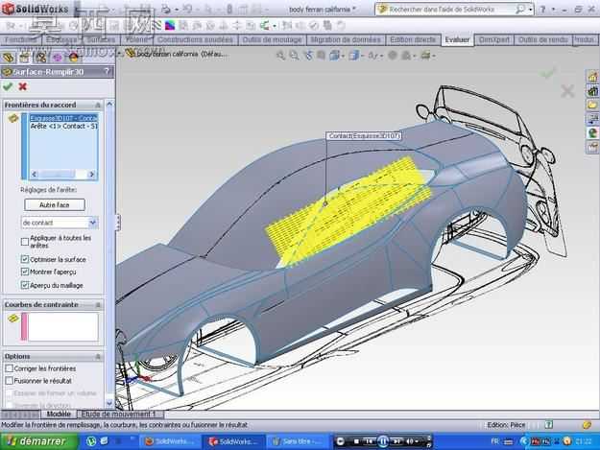600x450 pixels.
Task: Switch to the Evaluer tab
Action: 457,39
